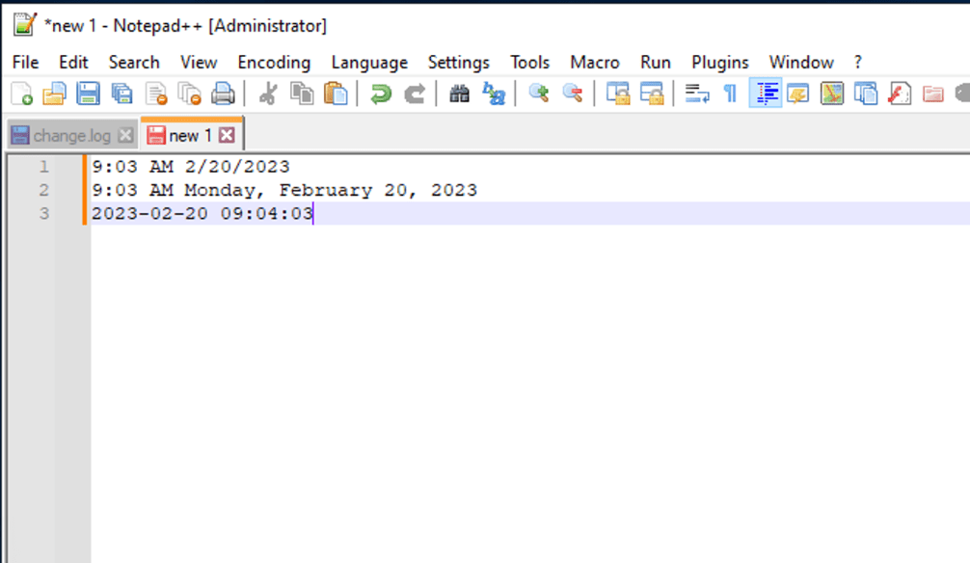The height and width of the screenshot is (563, 970).
Task: Click the Undo arrow icon
Action: click(x=380, y=94)
